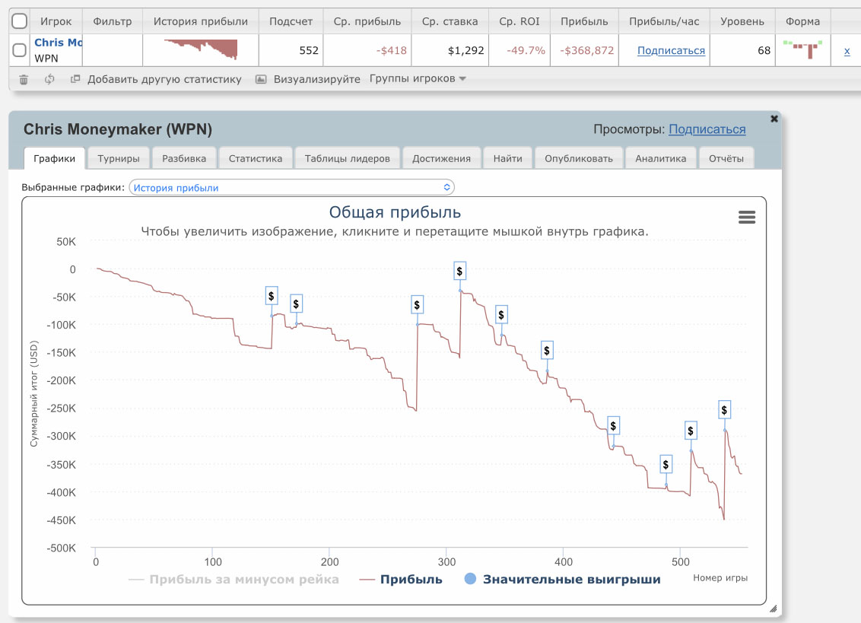
Task: Toggle the Значительные выигрыши legend series
Action: click(562, 580)
